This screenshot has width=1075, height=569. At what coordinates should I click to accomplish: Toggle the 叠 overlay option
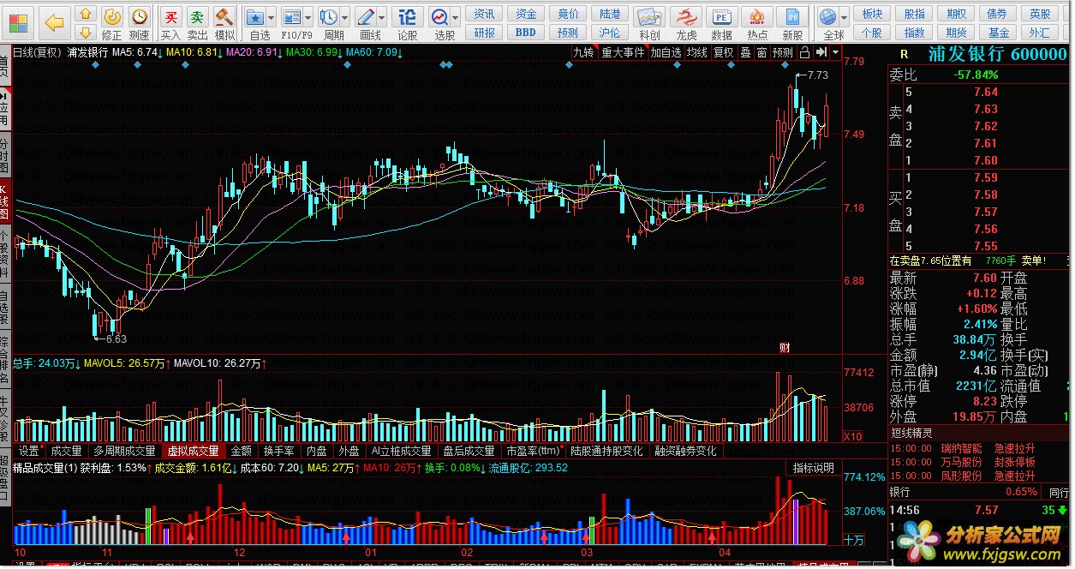[x=745, y=52]
